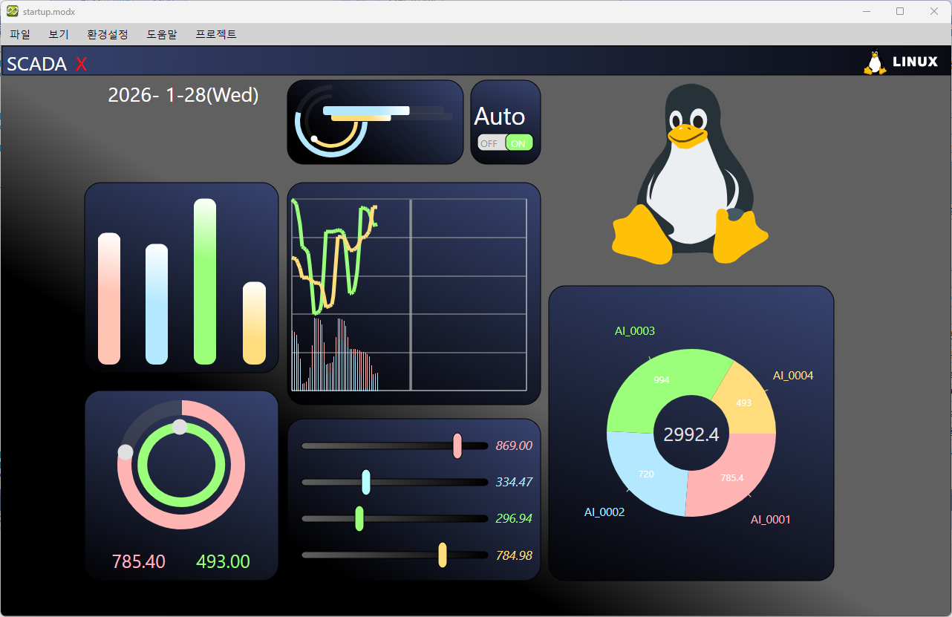Click the startup.modx app icon in title bar

coord(13,11)
